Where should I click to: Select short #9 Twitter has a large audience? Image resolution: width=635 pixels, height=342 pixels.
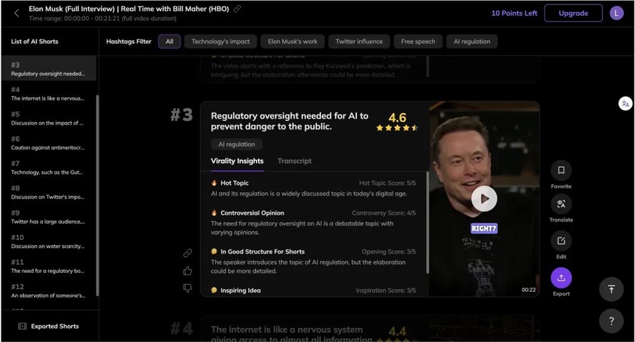[x=49, y=217]
